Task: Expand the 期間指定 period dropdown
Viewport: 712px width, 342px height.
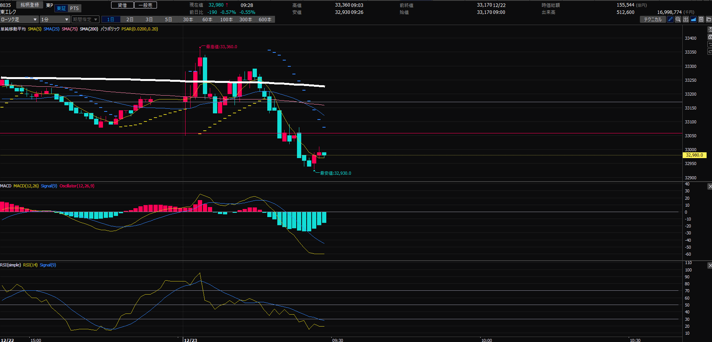Action: 85,19
